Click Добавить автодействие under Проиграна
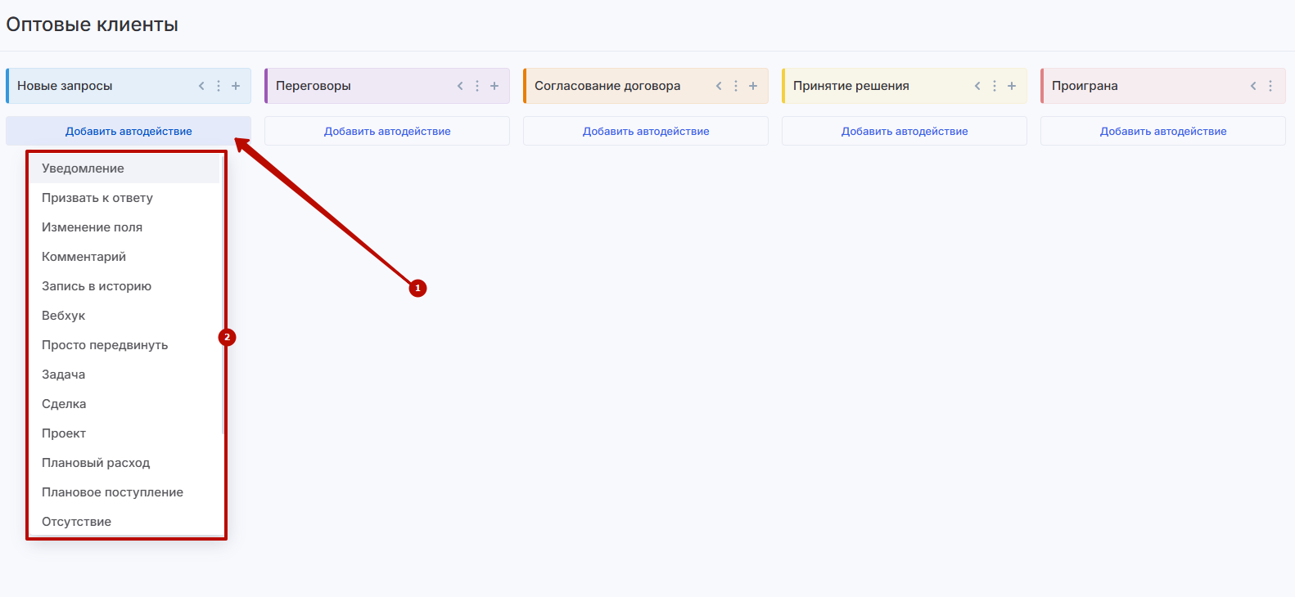Screen dimensions: 1295x597 (1162, 131)
